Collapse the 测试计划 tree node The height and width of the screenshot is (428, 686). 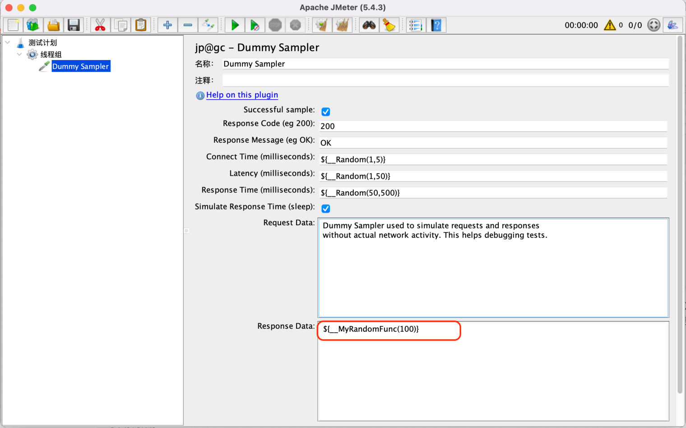click(8, 42)
